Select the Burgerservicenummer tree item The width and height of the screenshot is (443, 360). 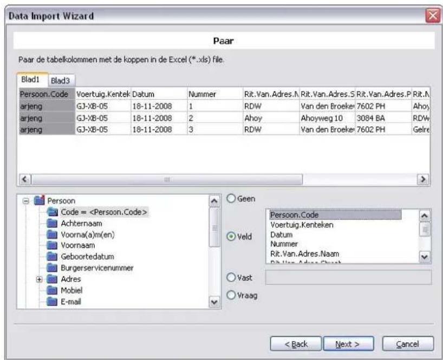click(x=97, y=267)
